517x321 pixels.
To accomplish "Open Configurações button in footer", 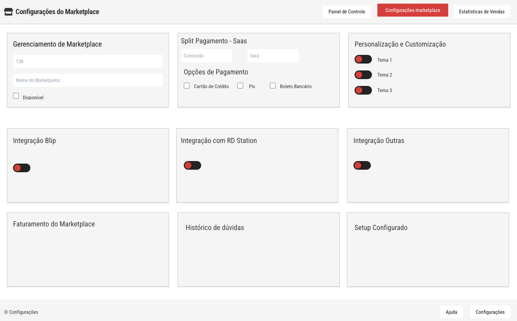I will [x=490, y=312].
